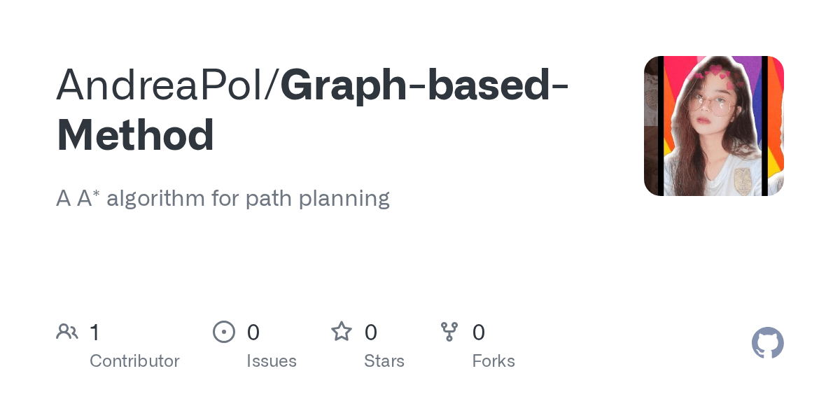Viewport: 840px width, 420px height.
Task: Click the GitHub Octocat logo
Action: pyautogui.click(x=768, y=343)
